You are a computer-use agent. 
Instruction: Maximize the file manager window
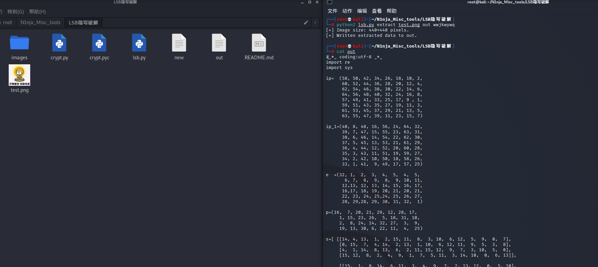click(x=310, y=2)
